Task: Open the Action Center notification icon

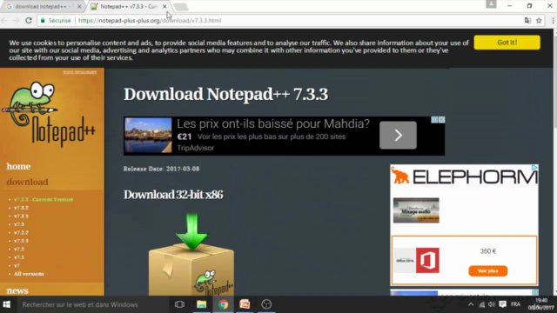Action: click(x=502, y=304)
